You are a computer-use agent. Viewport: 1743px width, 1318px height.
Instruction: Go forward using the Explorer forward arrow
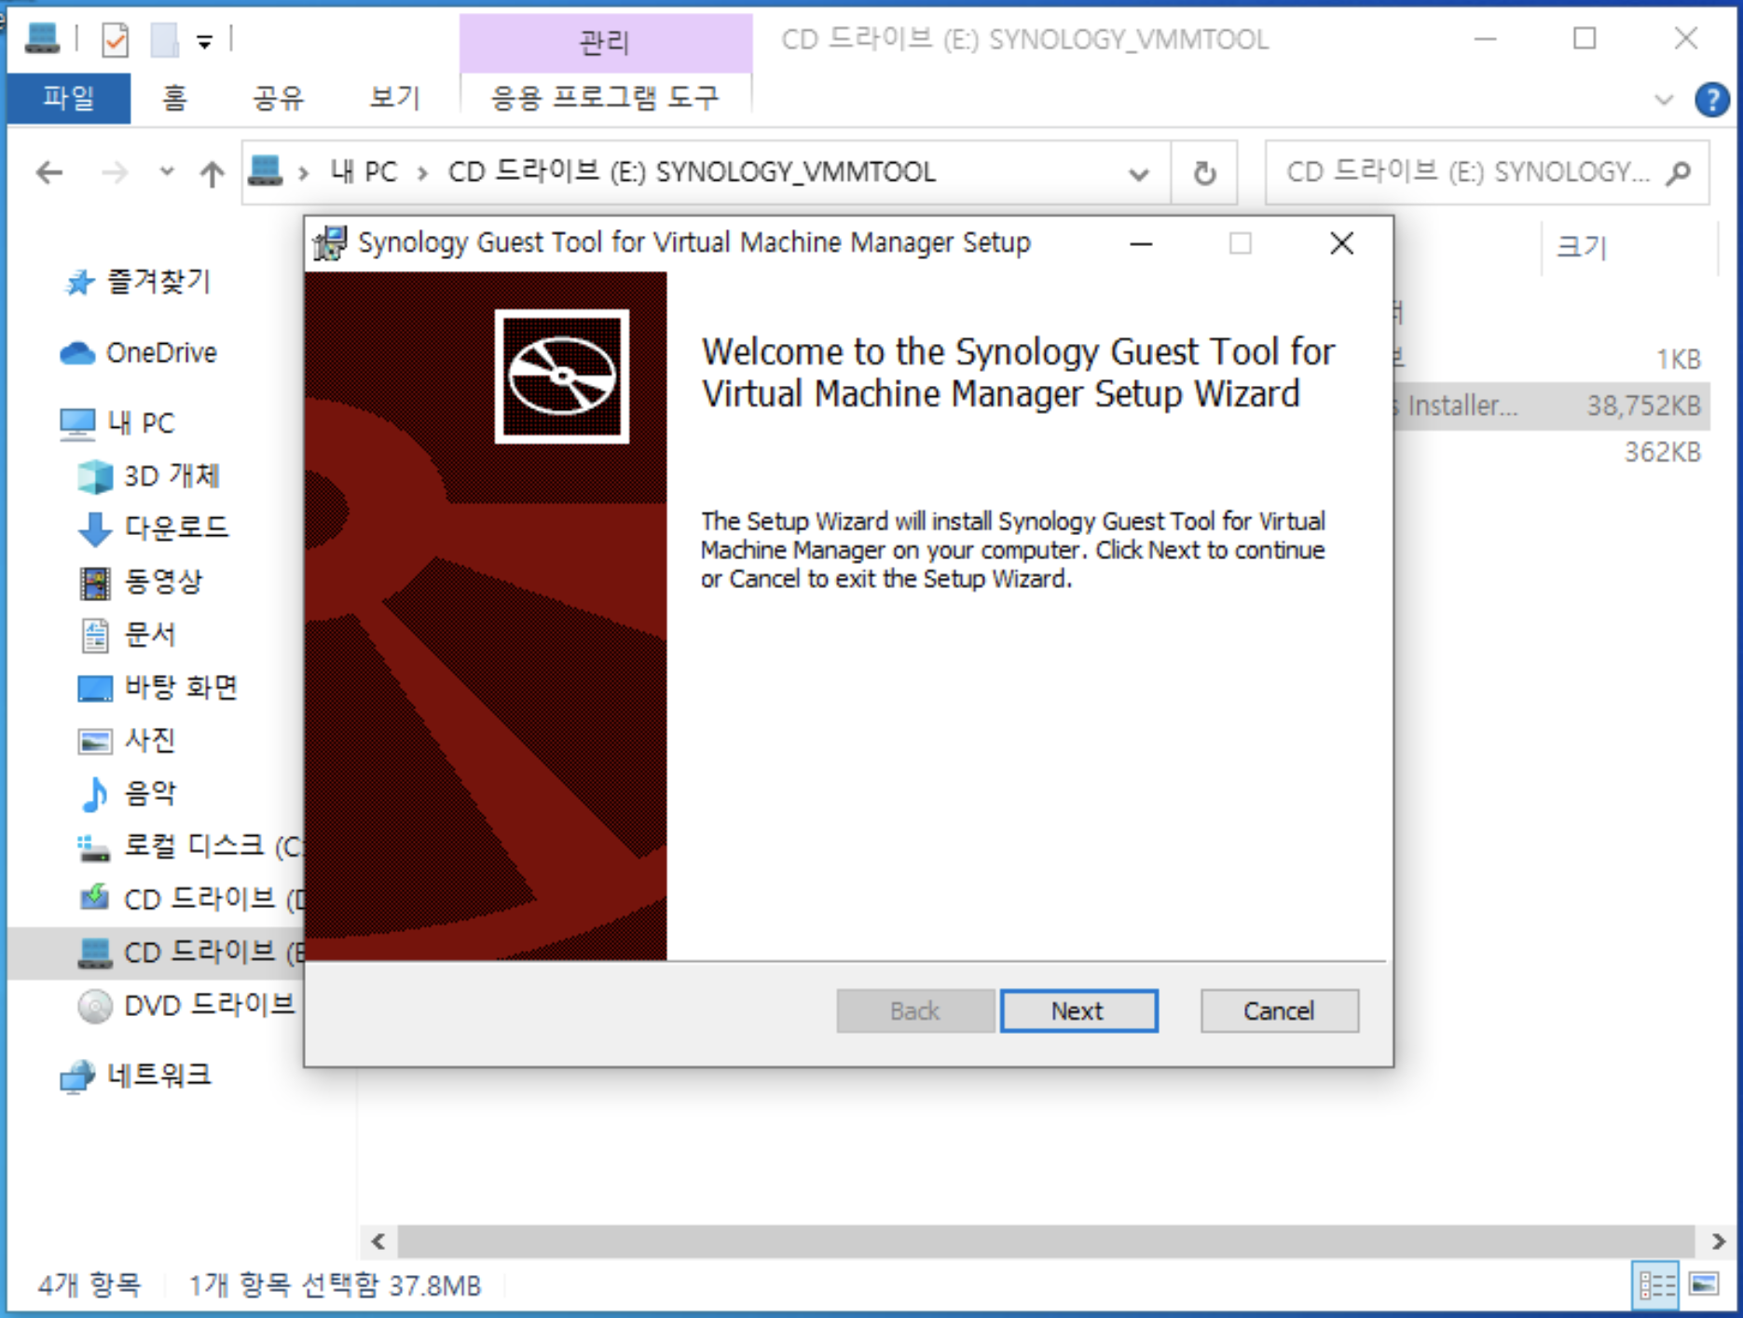pos(114,172)
